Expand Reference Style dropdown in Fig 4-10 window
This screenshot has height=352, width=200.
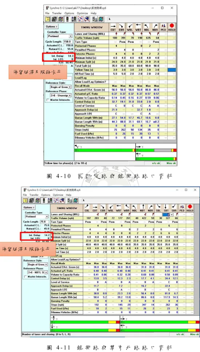click(x=70, y=87)
